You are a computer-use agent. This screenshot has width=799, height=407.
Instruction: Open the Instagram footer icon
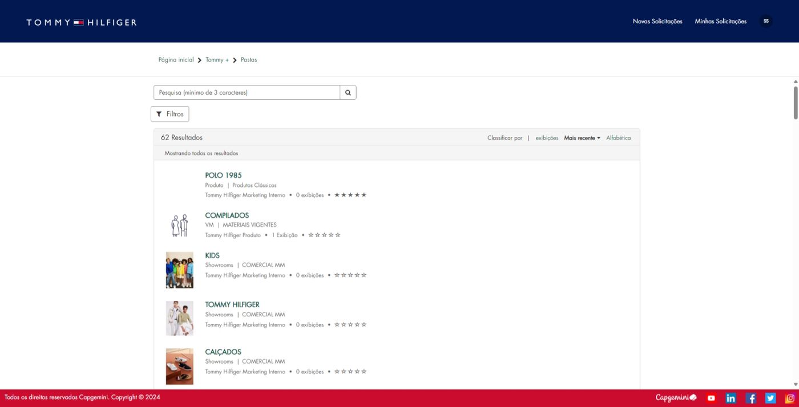(790, 398)
